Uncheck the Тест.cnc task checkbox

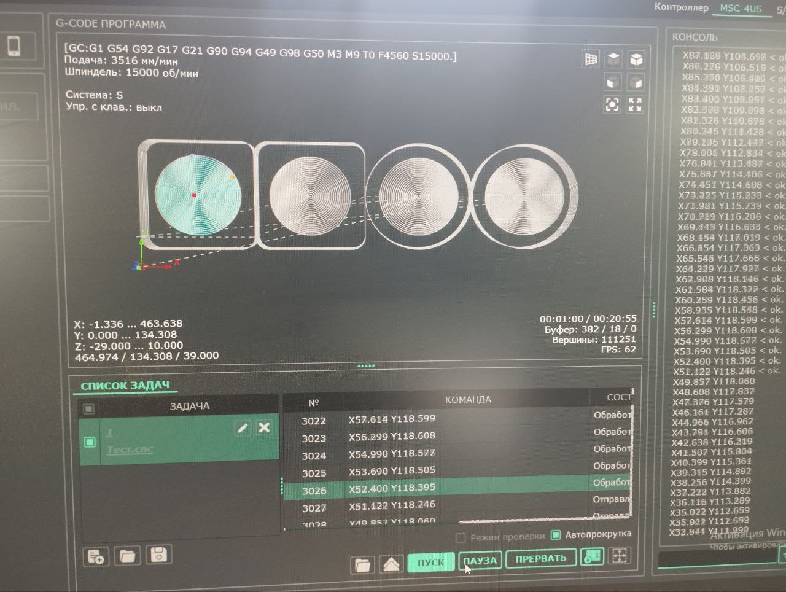pos(90,442)
